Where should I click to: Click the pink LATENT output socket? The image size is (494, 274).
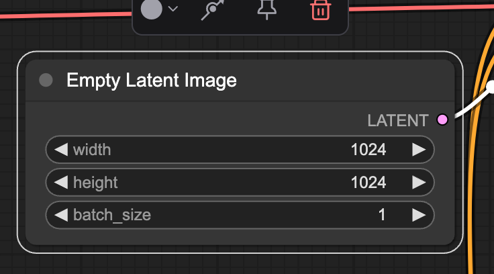point(442,120)
